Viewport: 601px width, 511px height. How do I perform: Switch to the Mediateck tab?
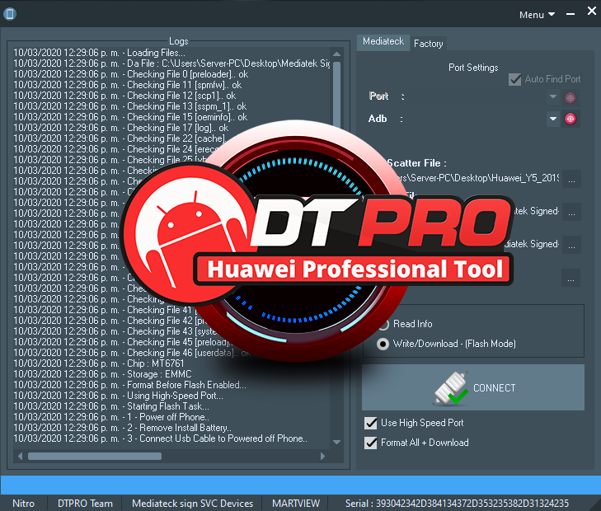click(383, 43)
